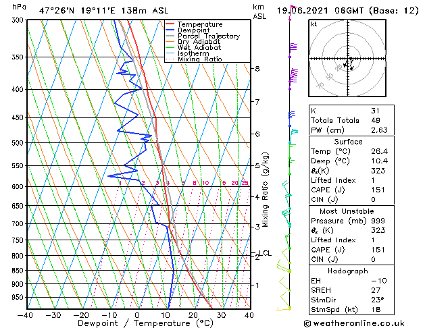Click the Pressure (mb) value 999
Viewport: 425px width, 328px height.
click(378, 221)
